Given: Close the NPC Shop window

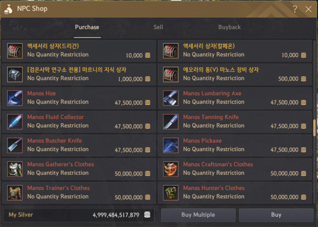Looking at the screenshot, I should (308, 9).
